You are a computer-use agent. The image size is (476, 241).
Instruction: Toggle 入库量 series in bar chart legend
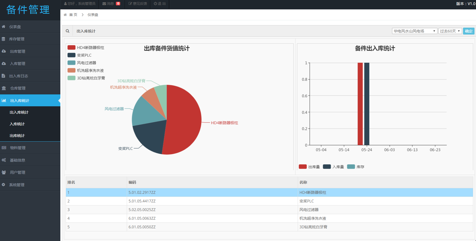tap(327, 167)
